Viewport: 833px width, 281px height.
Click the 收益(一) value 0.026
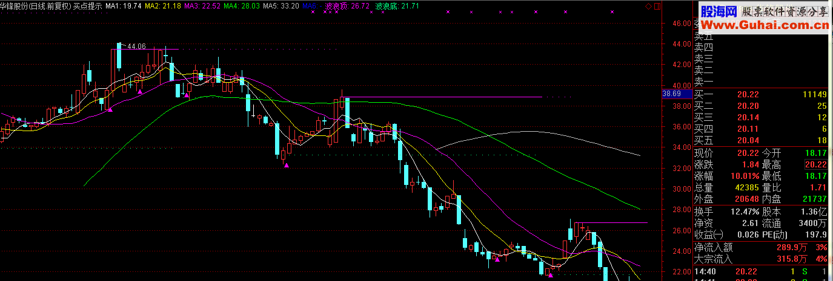748,234
